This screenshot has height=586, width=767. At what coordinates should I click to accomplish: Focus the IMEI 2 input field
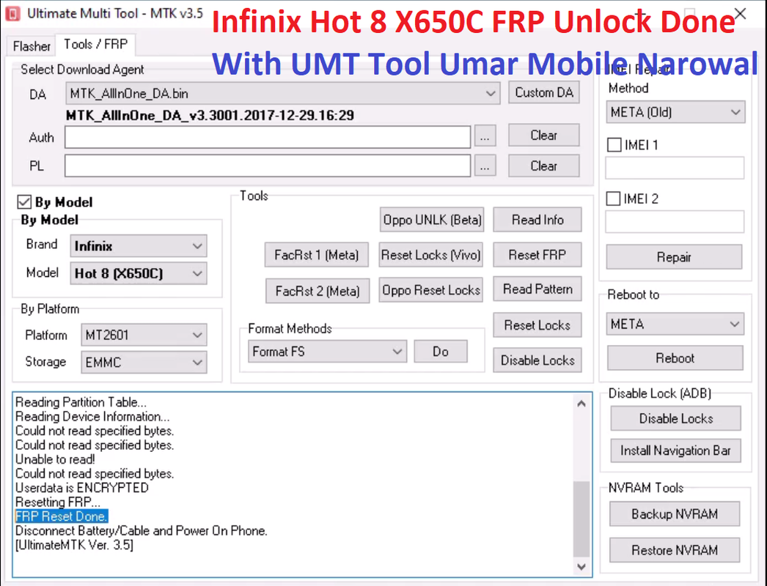tap(675, 222)
